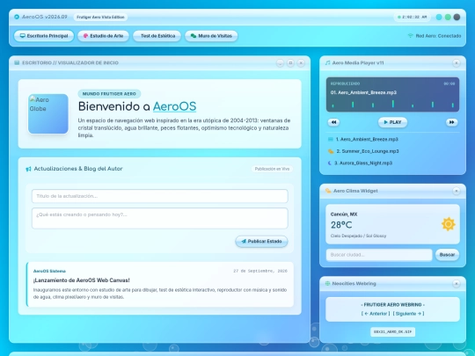Focus the Título de la actualización field

tap(159, 196)
